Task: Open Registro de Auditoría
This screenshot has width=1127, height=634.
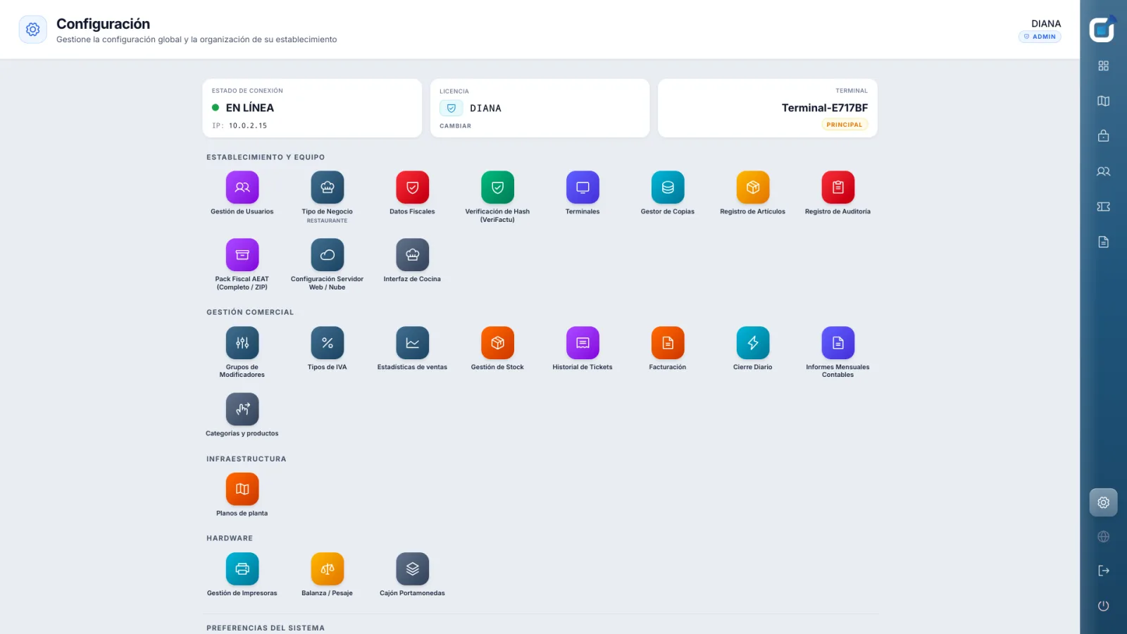Action: [x=838, y=187]
